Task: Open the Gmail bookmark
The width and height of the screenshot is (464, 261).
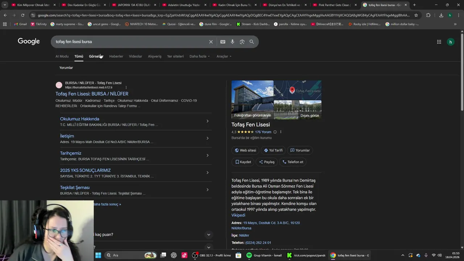Action: click(x=20, y=24)
